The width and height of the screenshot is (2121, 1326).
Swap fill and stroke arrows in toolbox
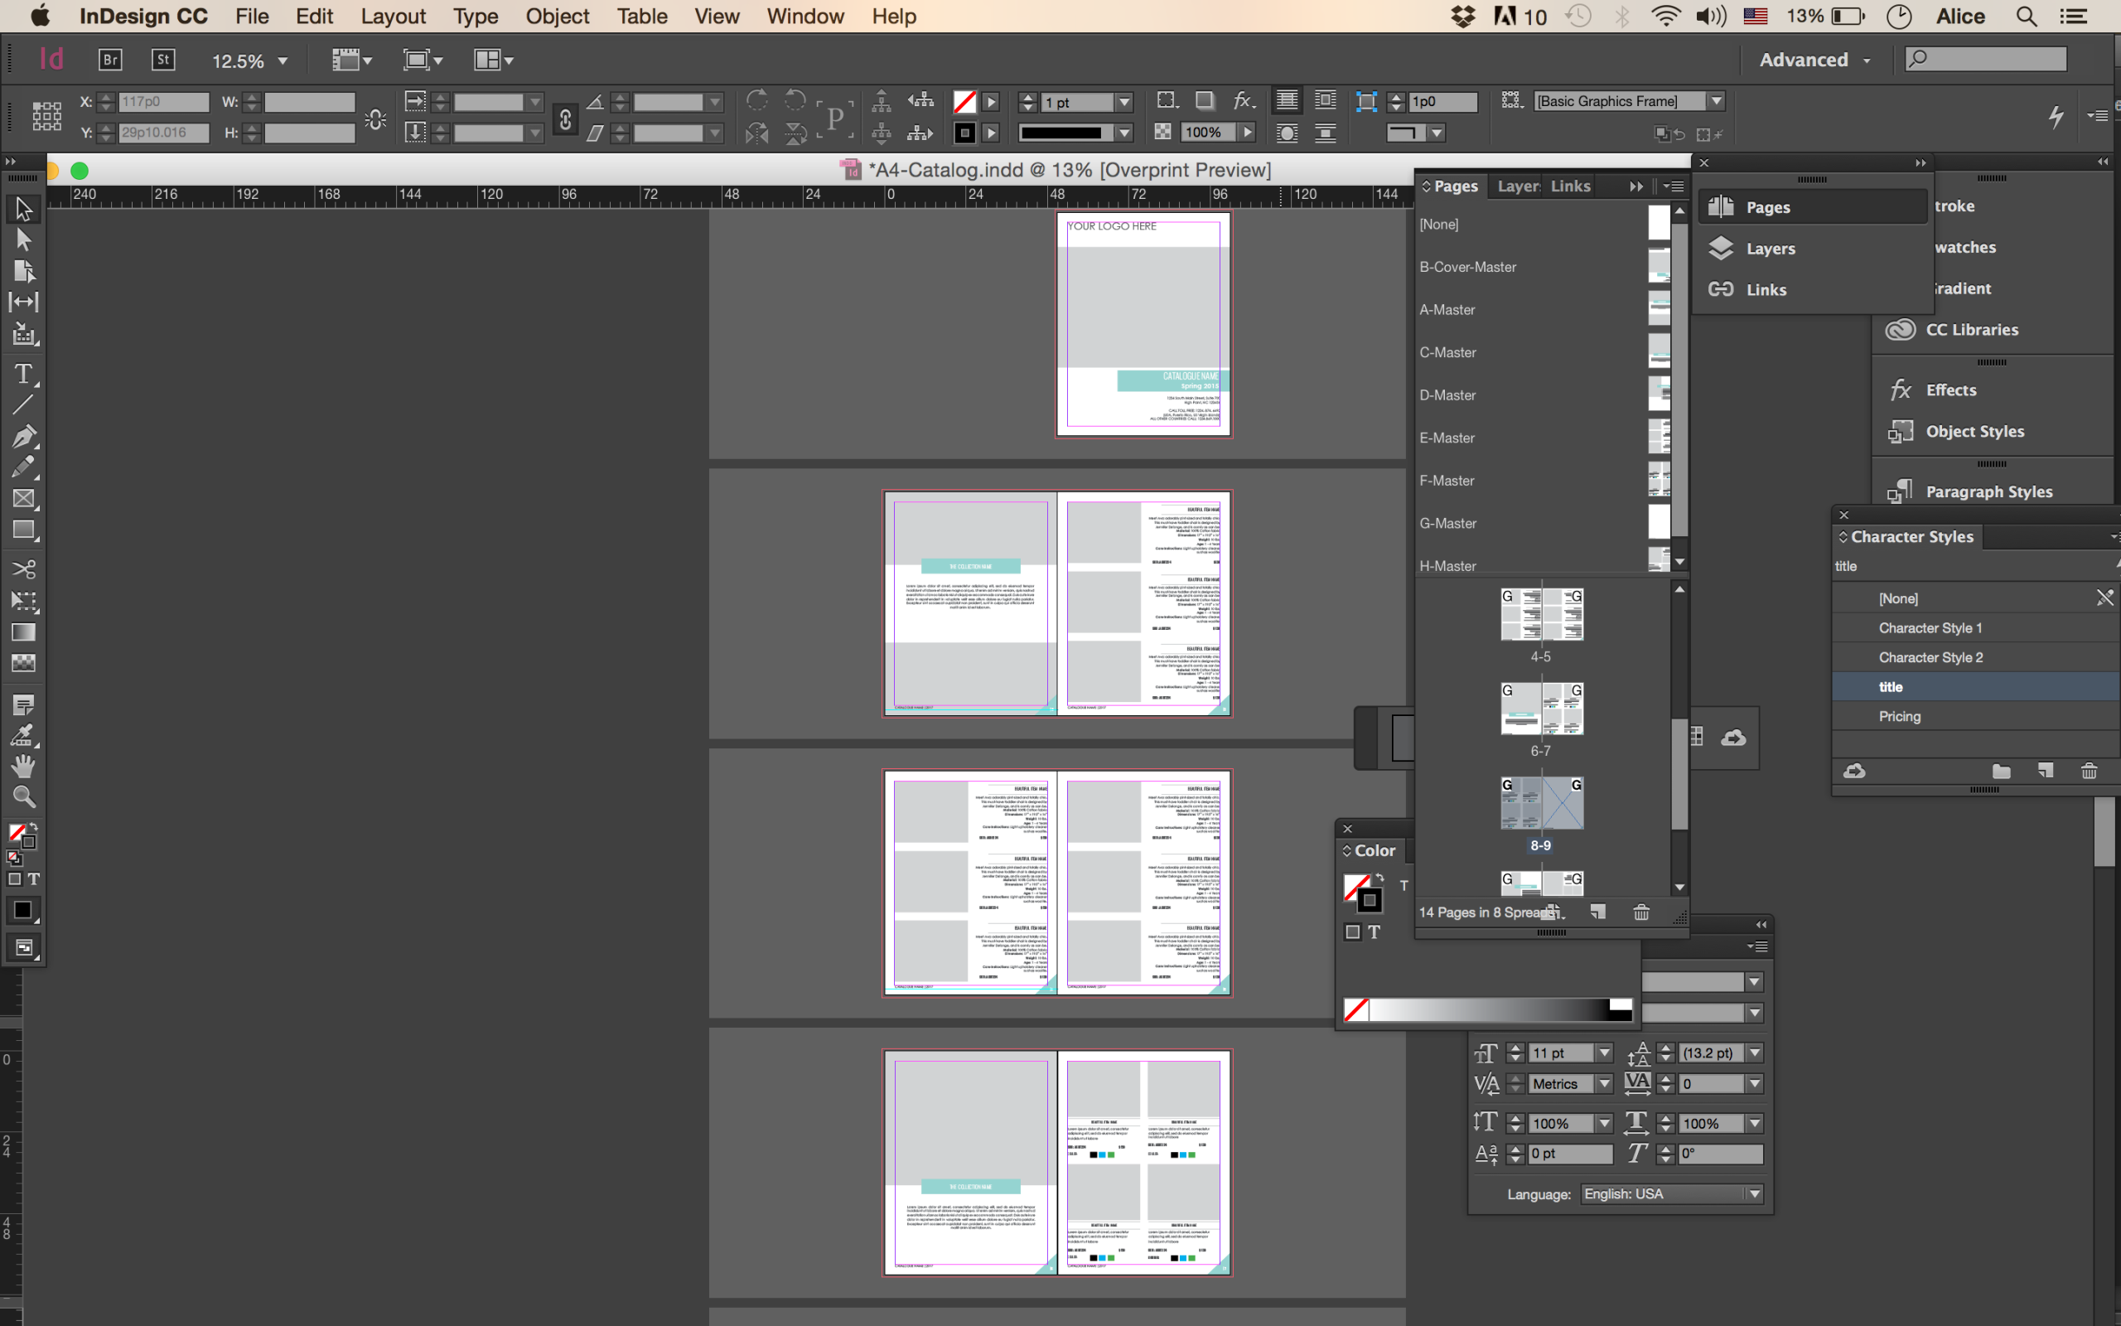(34, 827)
